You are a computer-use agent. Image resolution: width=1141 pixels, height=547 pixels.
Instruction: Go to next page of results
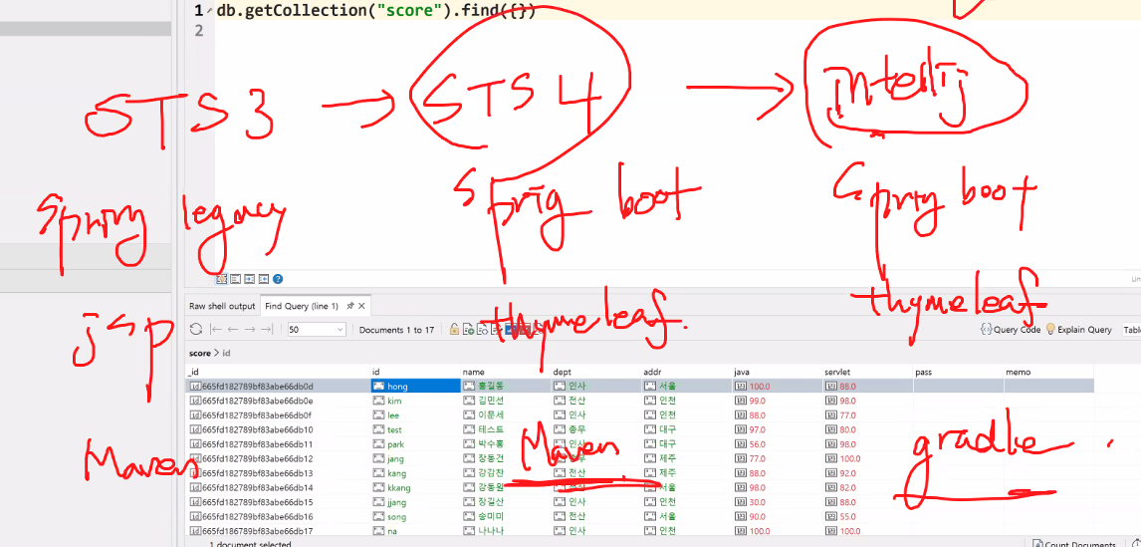[x=250, y=329]
